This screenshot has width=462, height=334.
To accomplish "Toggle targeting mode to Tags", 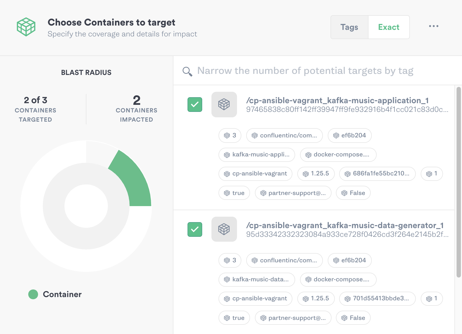I will tap(349, 27).
